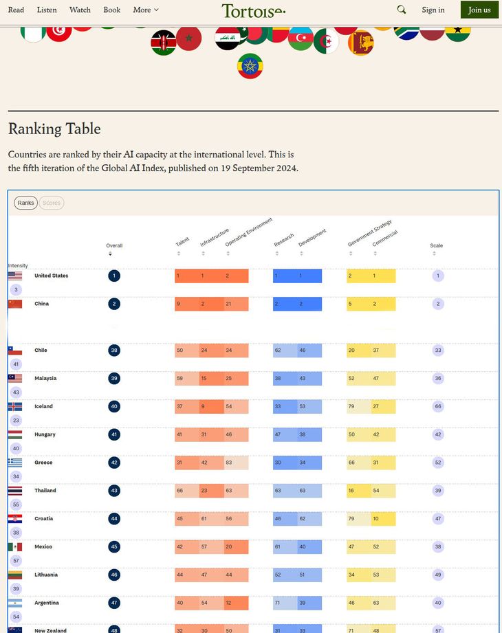Image resolution: width=502 pixels, height=633 pixels.
Task: Toggle sorting on the Talent column
Action: click(x=179, y=253)
